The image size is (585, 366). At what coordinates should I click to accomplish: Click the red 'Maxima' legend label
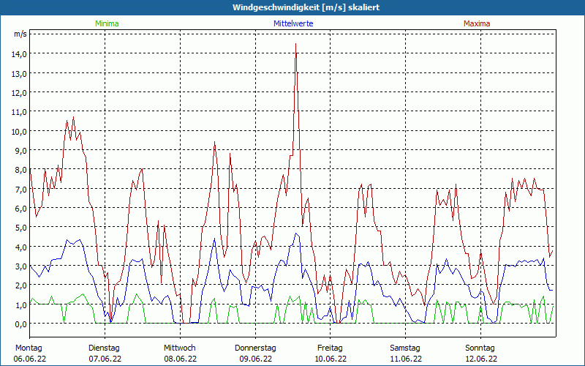pos(477,23)
